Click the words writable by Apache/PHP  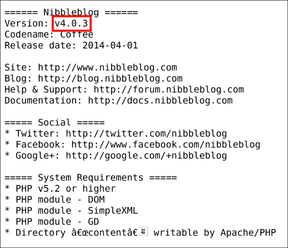pyautogui.click(x=214, y=233)
